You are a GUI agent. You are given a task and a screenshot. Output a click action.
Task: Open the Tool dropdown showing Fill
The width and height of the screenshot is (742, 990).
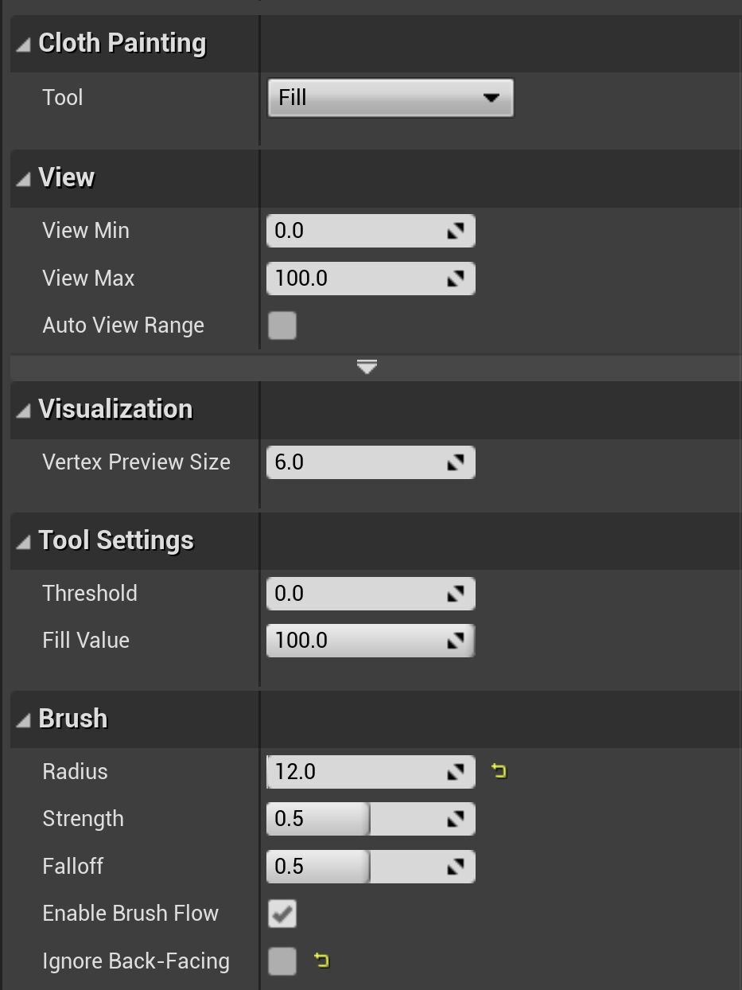tap(390, 98)
